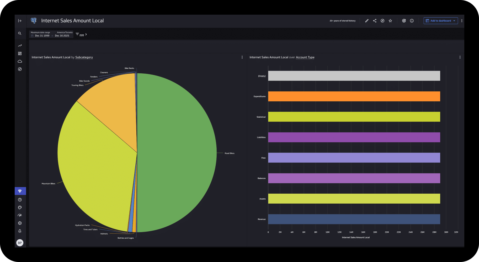Click the yellow-green Statistical bar
The height and width of the screenshot is (262, 479).
pos(354,117)
